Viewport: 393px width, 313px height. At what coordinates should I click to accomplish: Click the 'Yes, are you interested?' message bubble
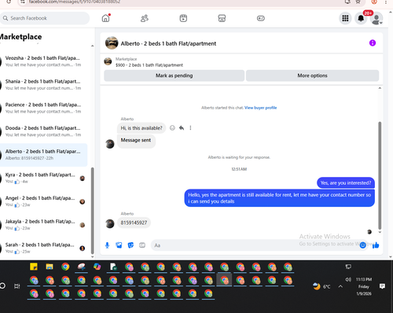[346, 182]
